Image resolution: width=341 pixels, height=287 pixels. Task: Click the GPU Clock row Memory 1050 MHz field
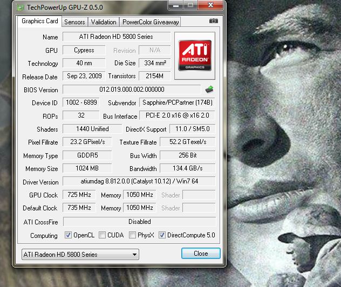(x=140, y=195)
